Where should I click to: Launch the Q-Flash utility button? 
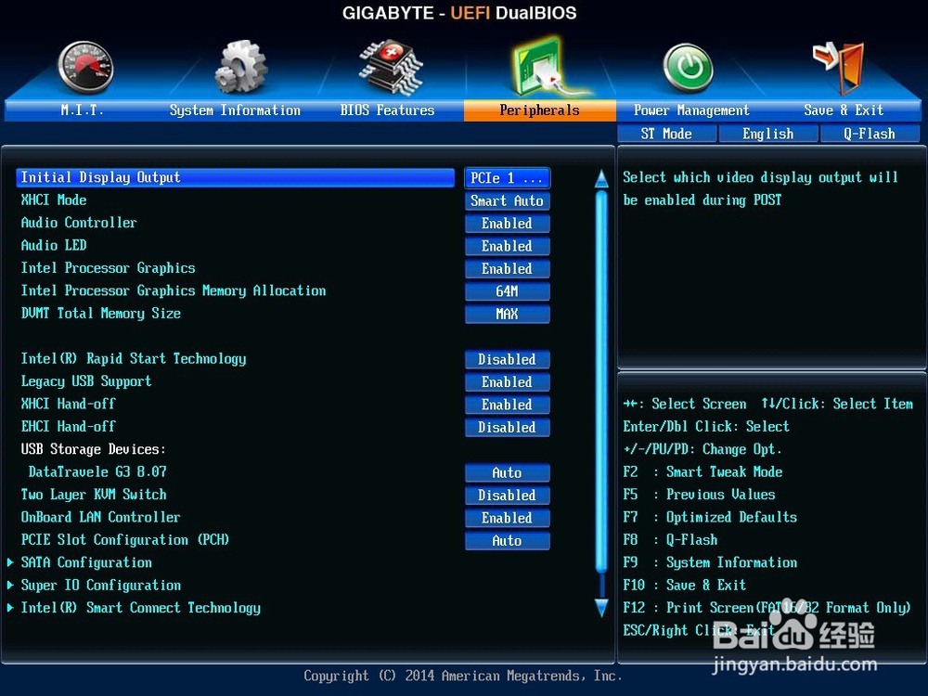pos(870,134)
